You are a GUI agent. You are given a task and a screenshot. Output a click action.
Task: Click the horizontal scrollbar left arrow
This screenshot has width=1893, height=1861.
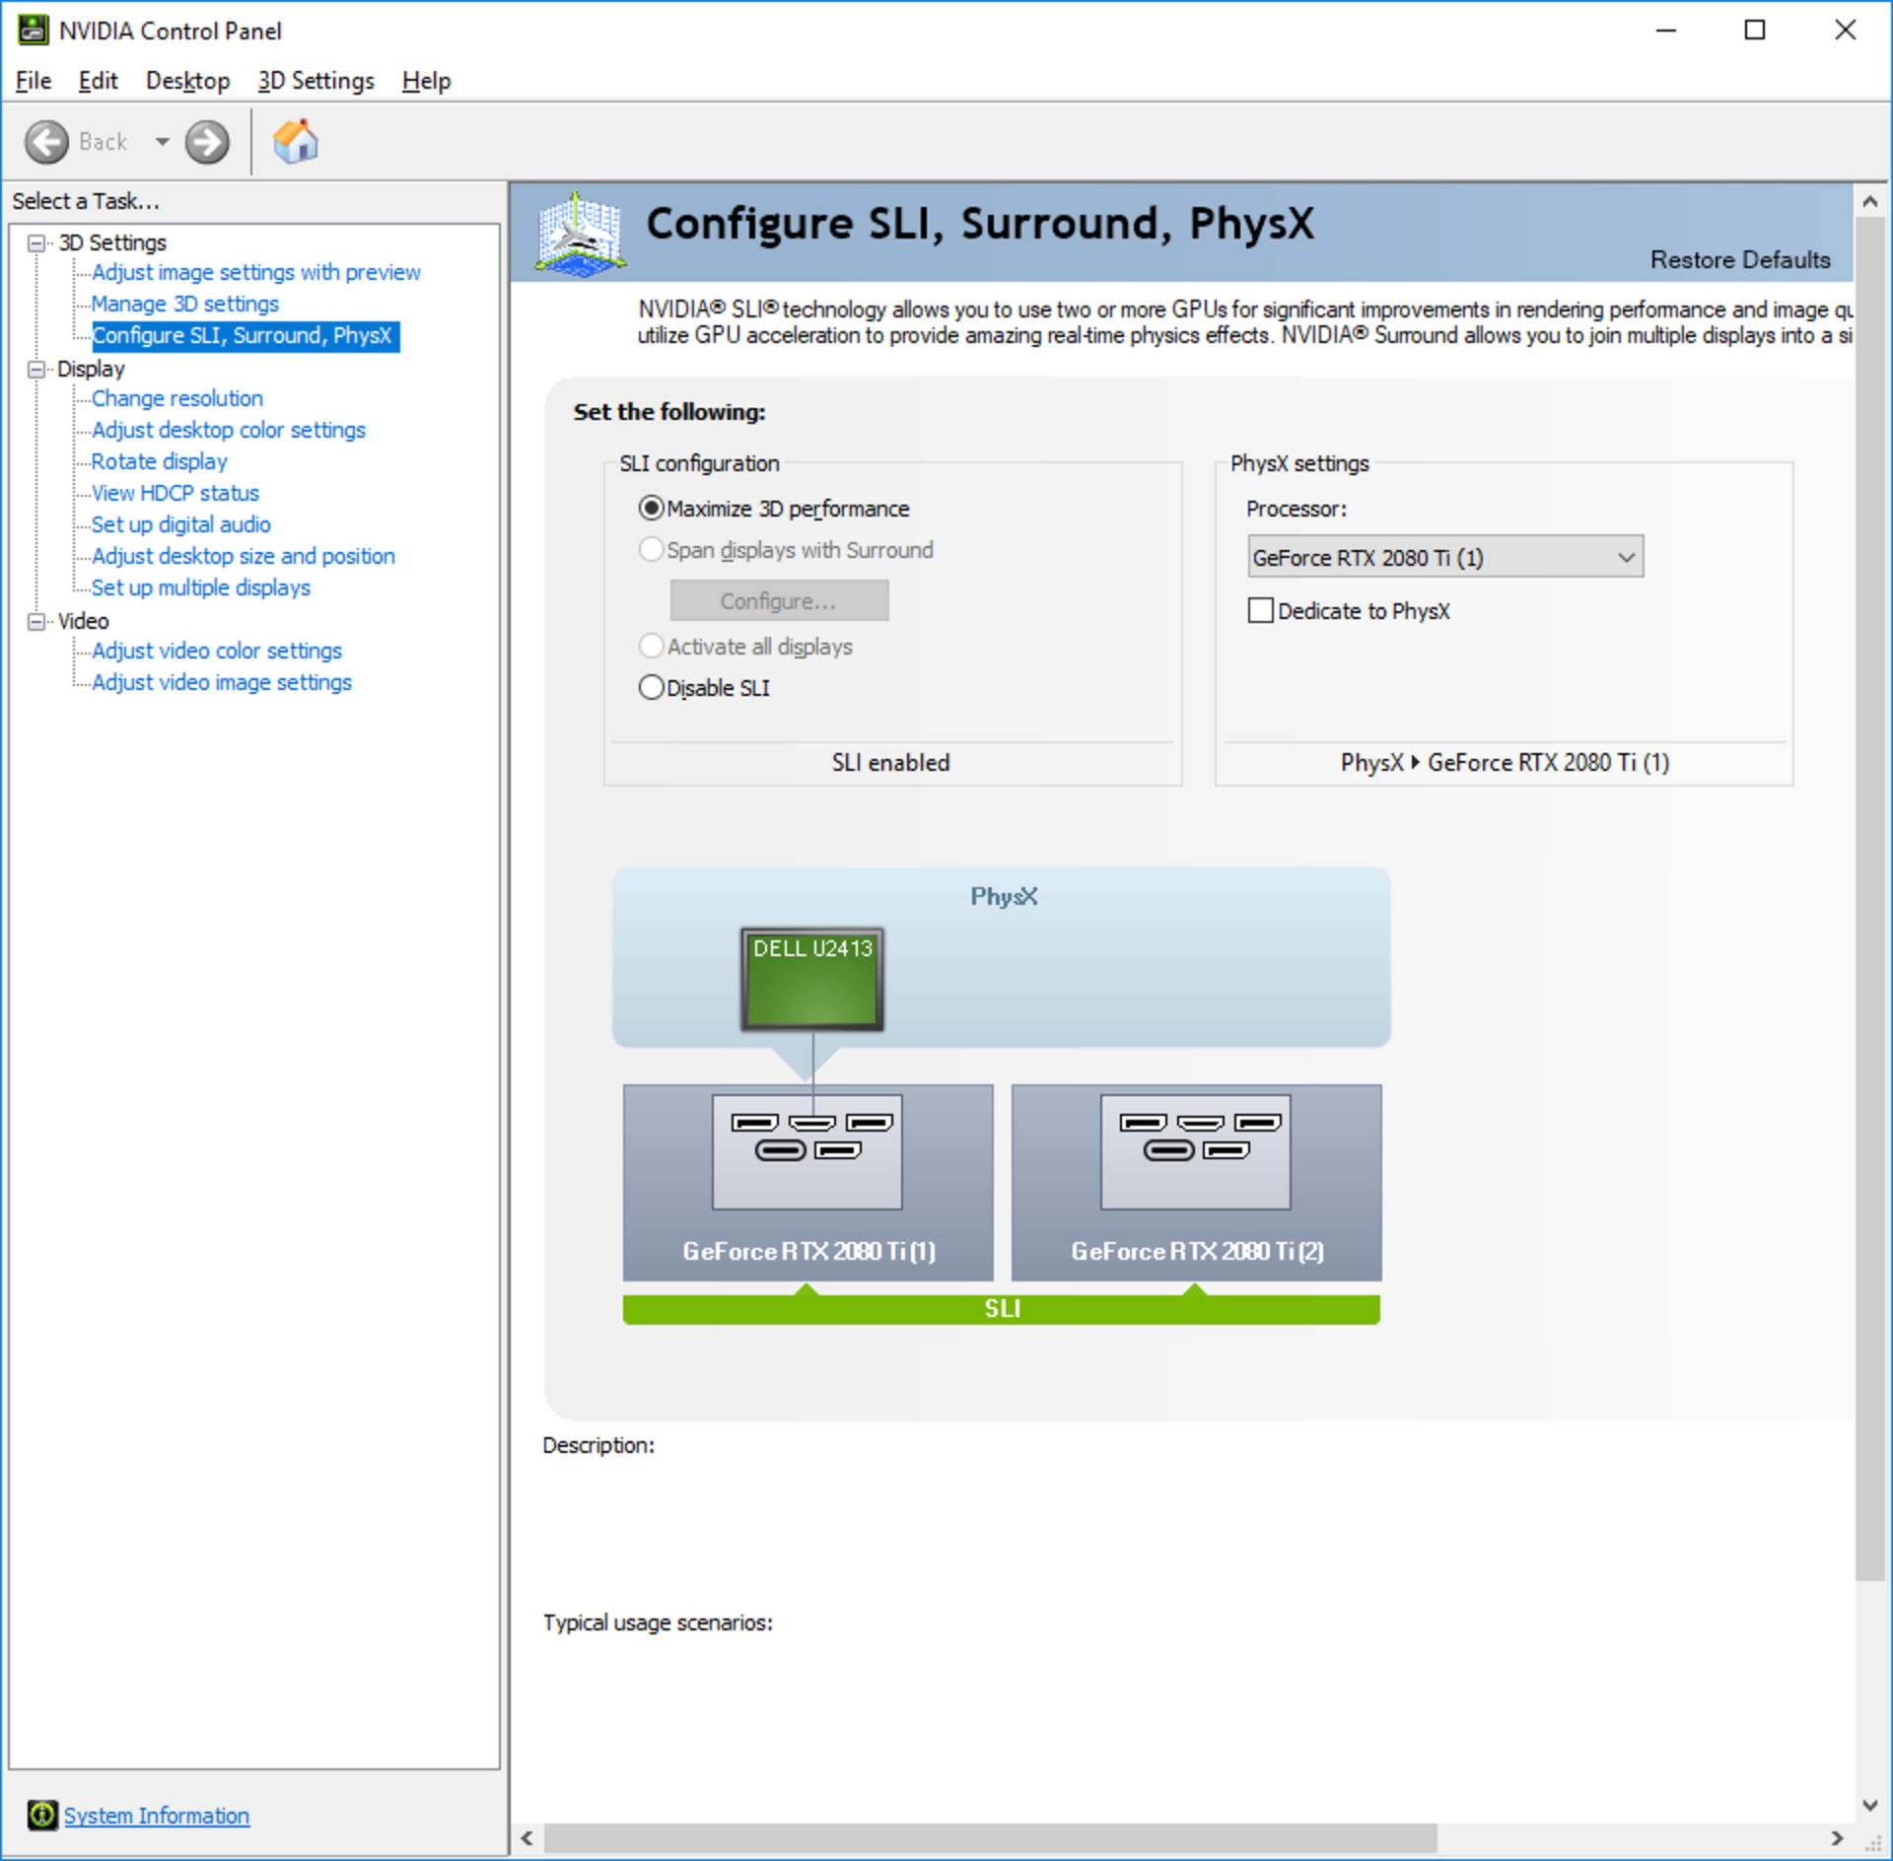[527, 1838]
